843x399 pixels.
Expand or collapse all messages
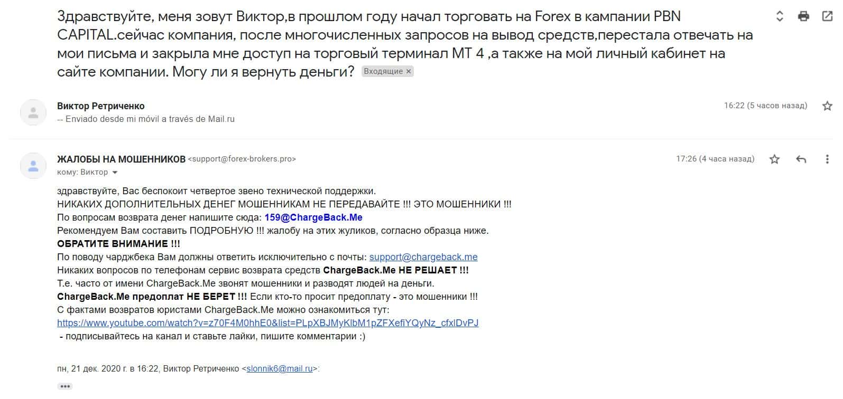(x=779, y=16)
